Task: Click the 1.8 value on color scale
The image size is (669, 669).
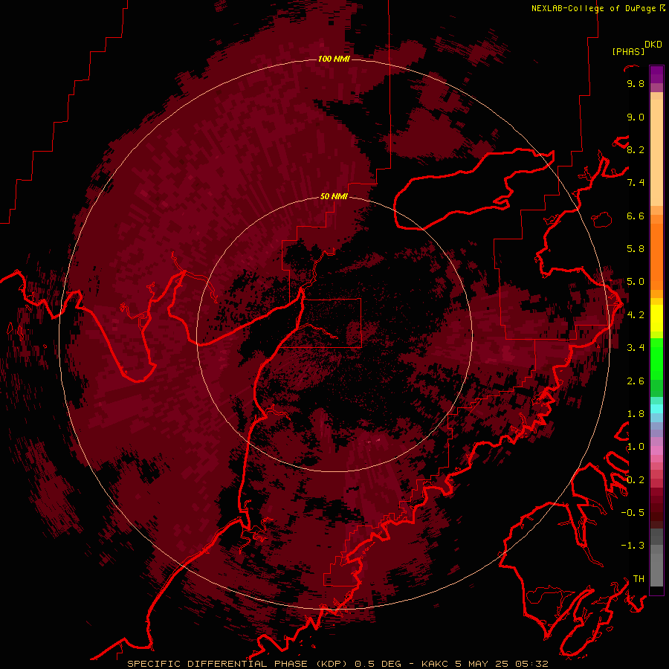Action: [x=636, y=414]
